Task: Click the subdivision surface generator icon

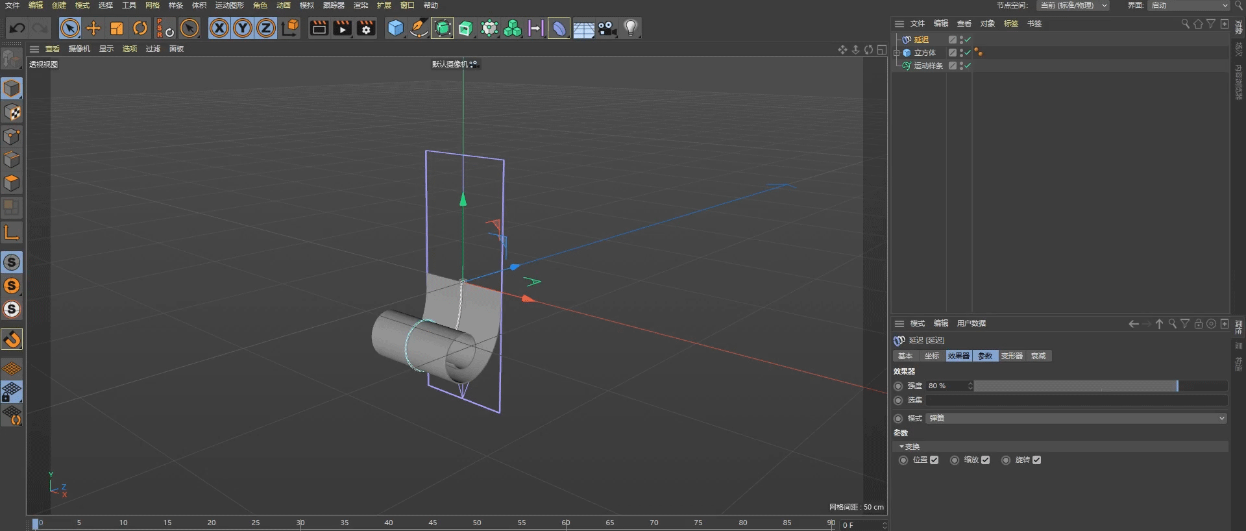Action: coord(443,28)
